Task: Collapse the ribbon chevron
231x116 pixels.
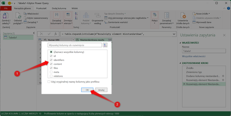Action: (x=224, y=8)
